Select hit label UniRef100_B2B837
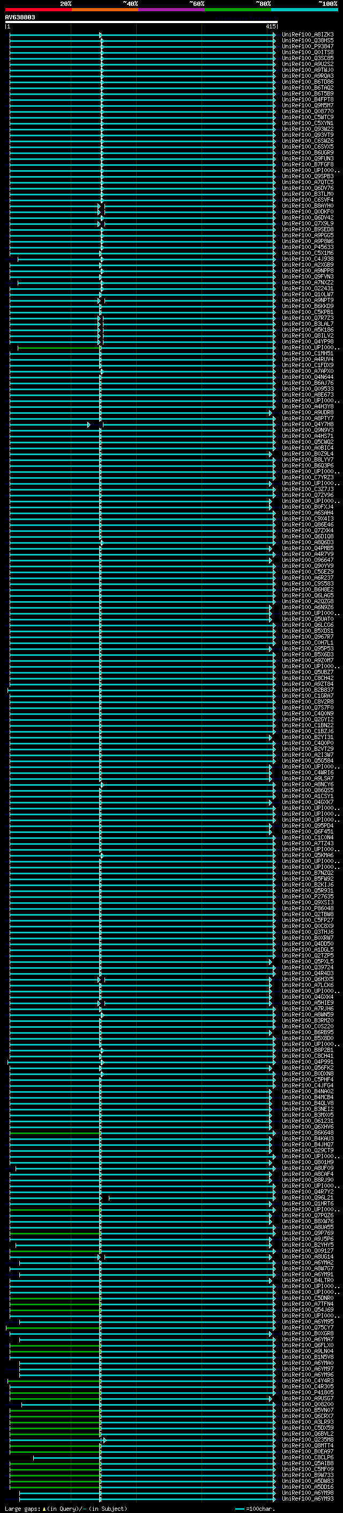The image size is (343, 1513). pos(308,690)
